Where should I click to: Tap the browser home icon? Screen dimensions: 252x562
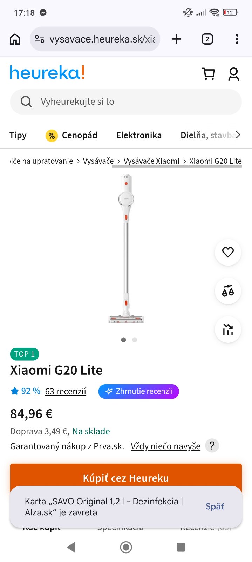tap(15, 39)
